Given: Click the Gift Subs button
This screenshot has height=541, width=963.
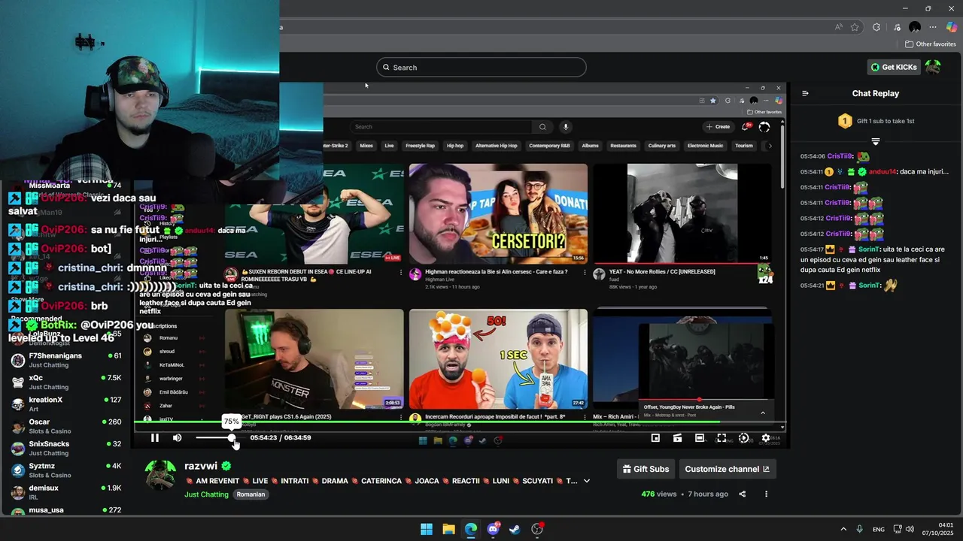Looking at the screenshot, I should click(x=646, y=469).
